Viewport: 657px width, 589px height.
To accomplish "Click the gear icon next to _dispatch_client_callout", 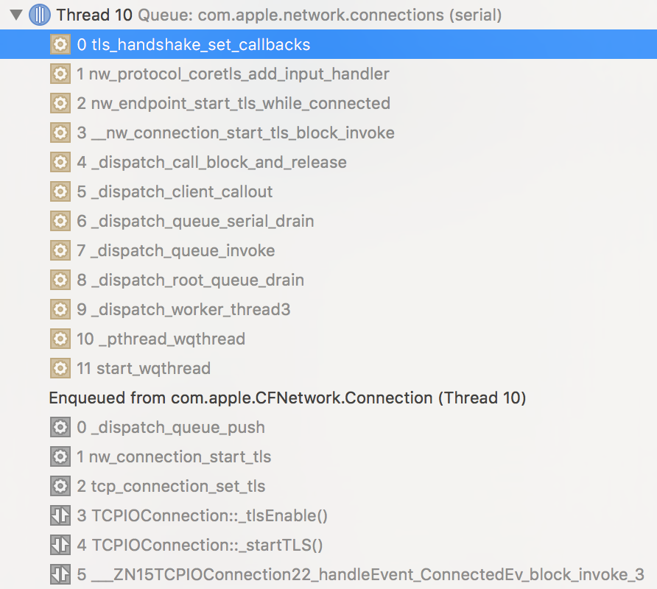I will point(60,191).
